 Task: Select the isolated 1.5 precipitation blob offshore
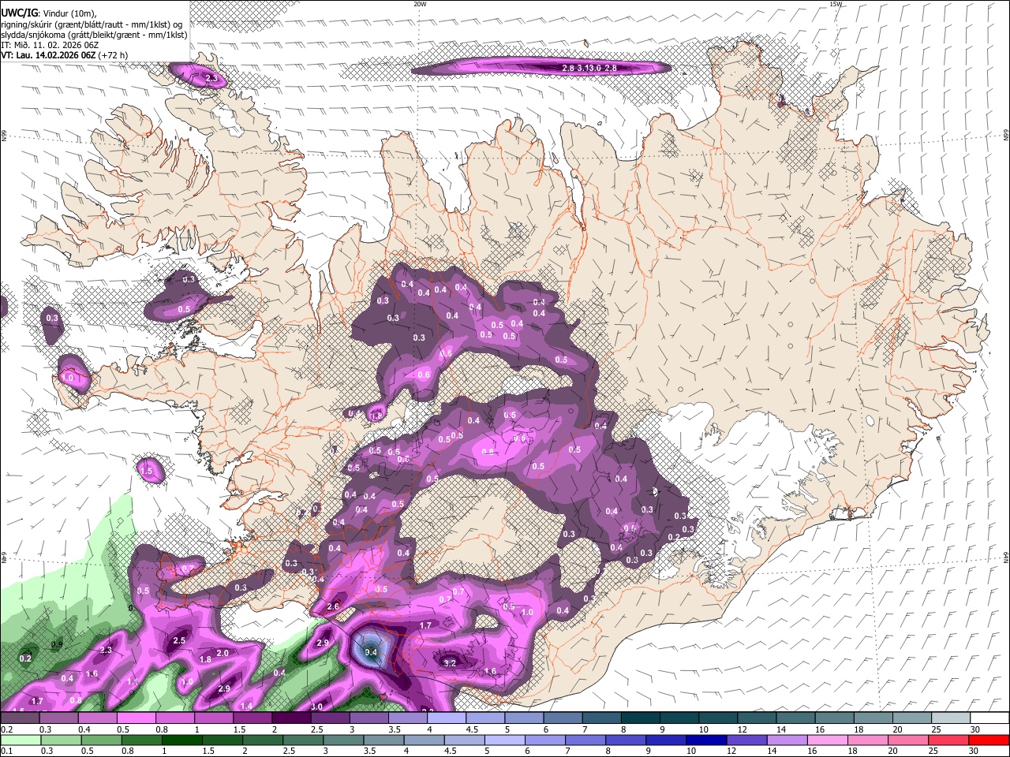(x=148, y=471)
